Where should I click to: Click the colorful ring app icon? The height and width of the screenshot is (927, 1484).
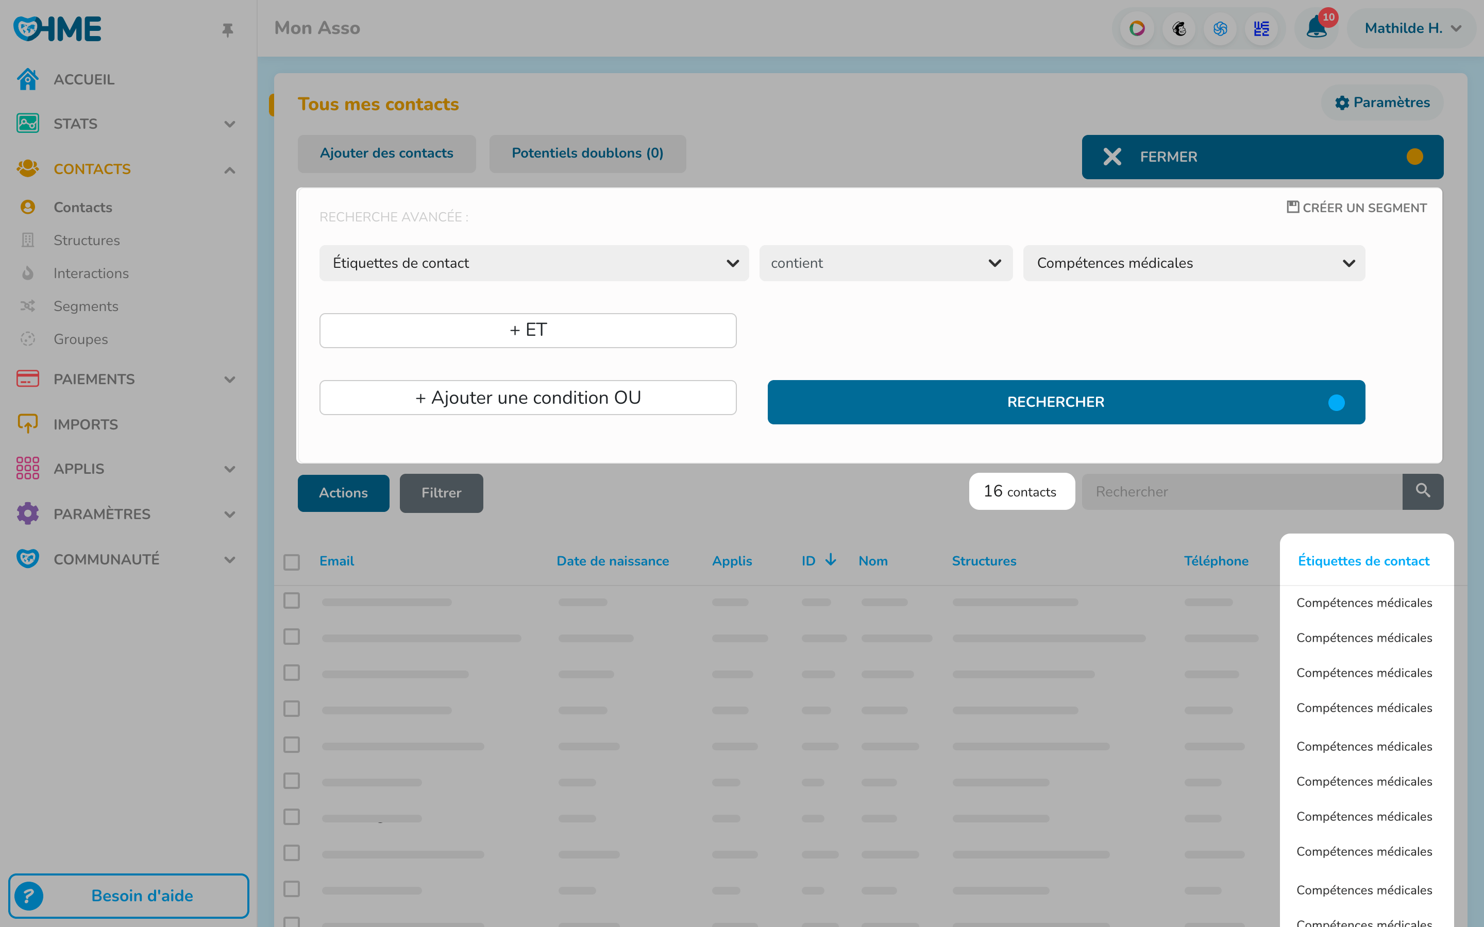(1137, 28)
